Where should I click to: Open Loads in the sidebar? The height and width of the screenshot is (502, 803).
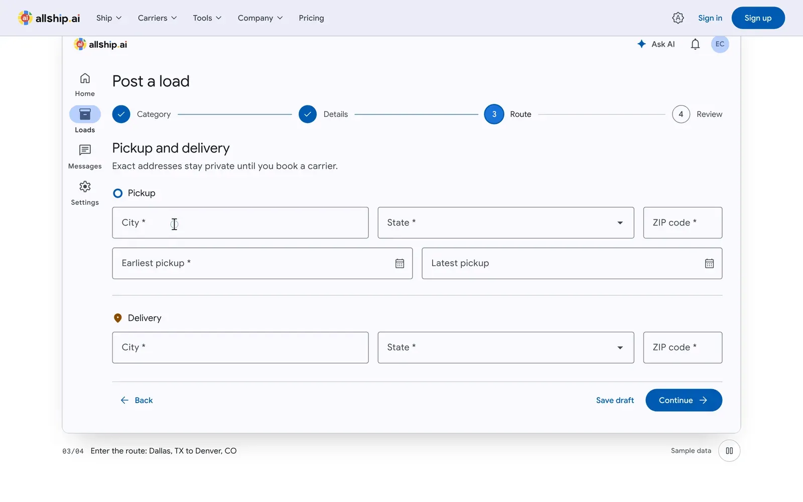point(85,119)
